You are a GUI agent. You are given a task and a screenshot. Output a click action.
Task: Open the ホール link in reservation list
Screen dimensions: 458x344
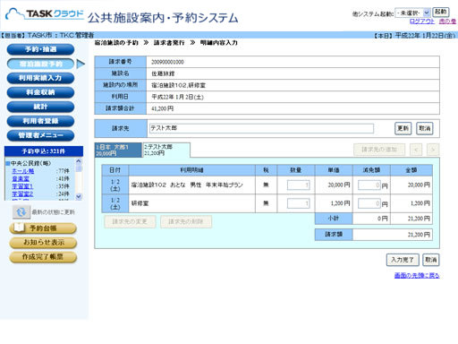tap(23, 171)
